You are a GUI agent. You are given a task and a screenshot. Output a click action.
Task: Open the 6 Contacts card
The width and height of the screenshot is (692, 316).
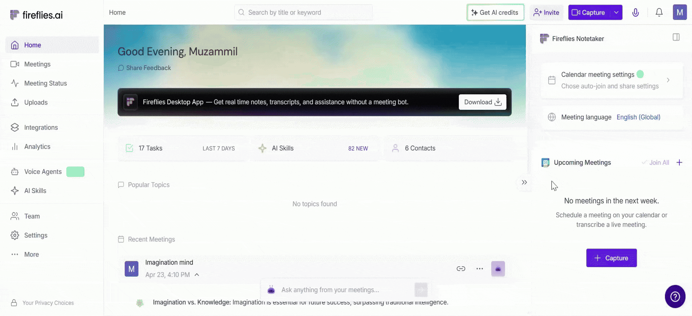pyautogui.click(x=448, y=148)
